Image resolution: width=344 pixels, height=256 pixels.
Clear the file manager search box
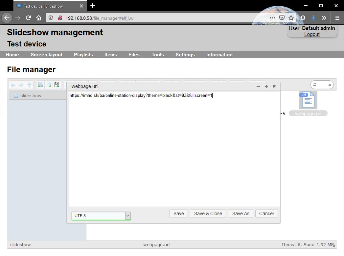[330, 85]
